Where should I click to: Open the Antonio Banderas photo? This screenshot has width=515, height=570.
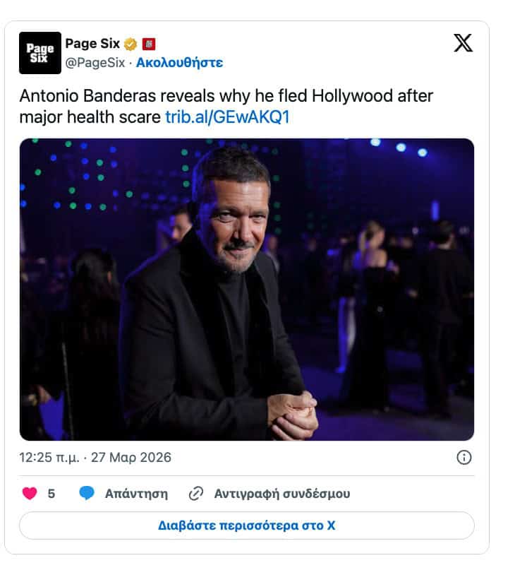(x=246, y=290)
